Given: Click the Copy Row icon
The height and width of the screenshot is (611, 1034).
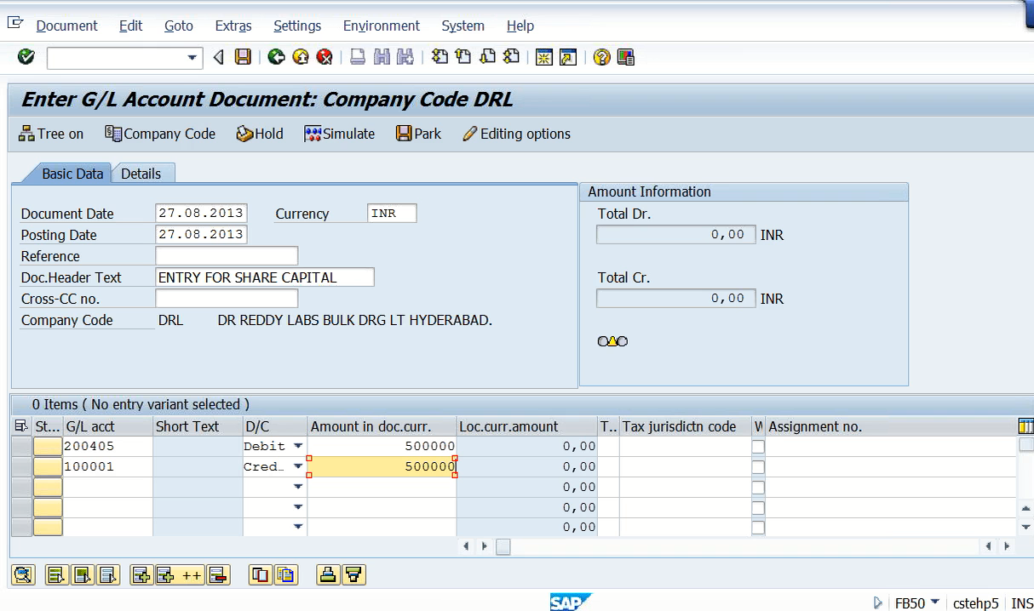Looking at the screenshot, I should click(x=260, y=574).
